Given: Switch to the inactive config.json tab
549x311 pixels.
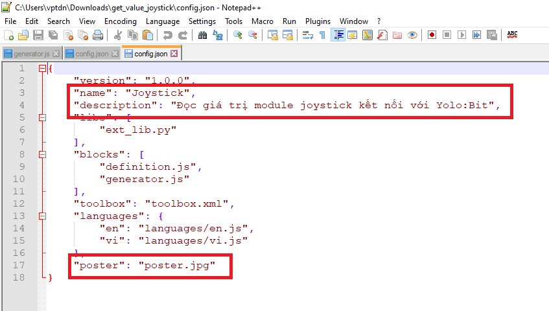Looking at the screenshot, I should (92, 54).
